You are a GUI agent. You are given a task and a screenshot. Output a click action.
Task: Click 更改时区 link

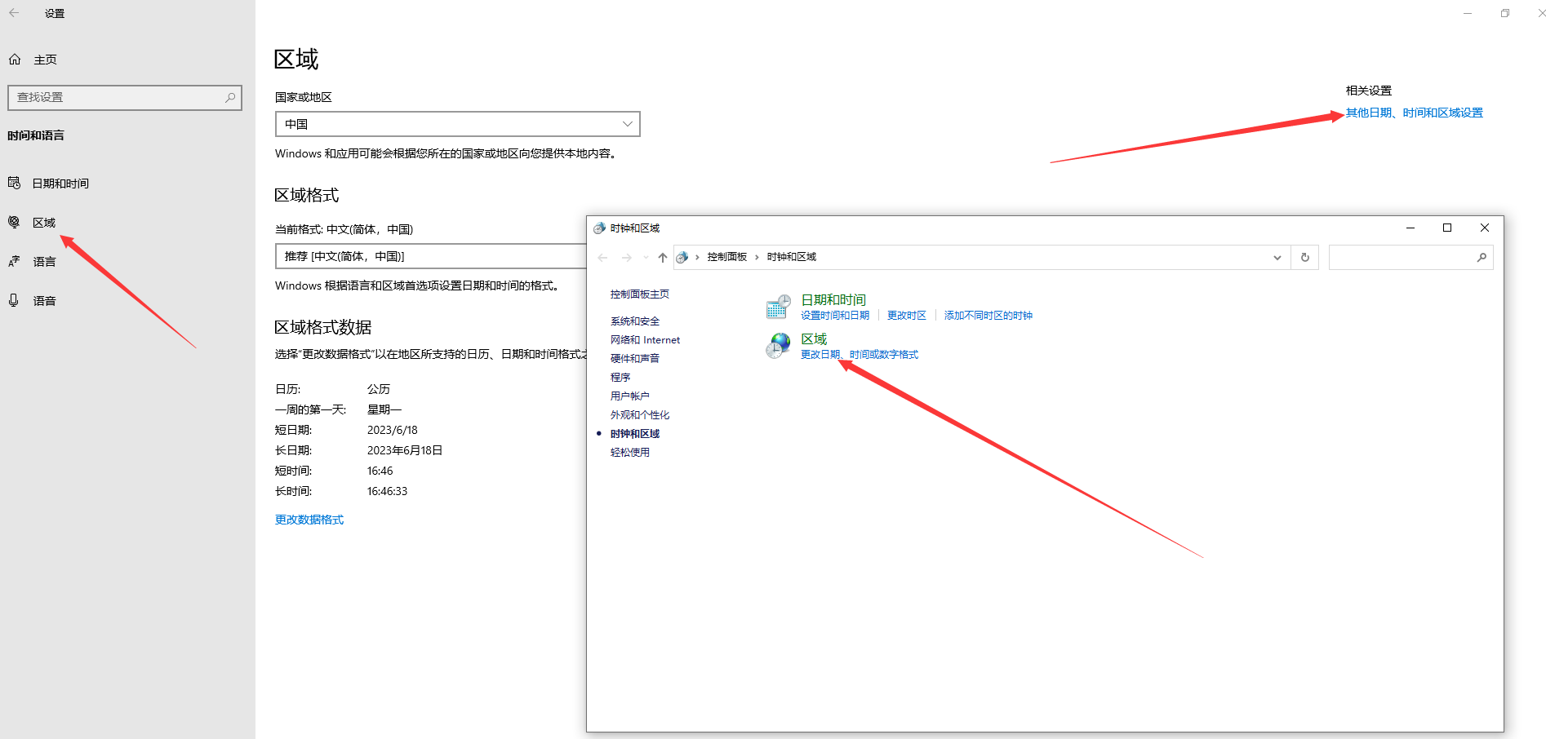[x=907, y=316]
